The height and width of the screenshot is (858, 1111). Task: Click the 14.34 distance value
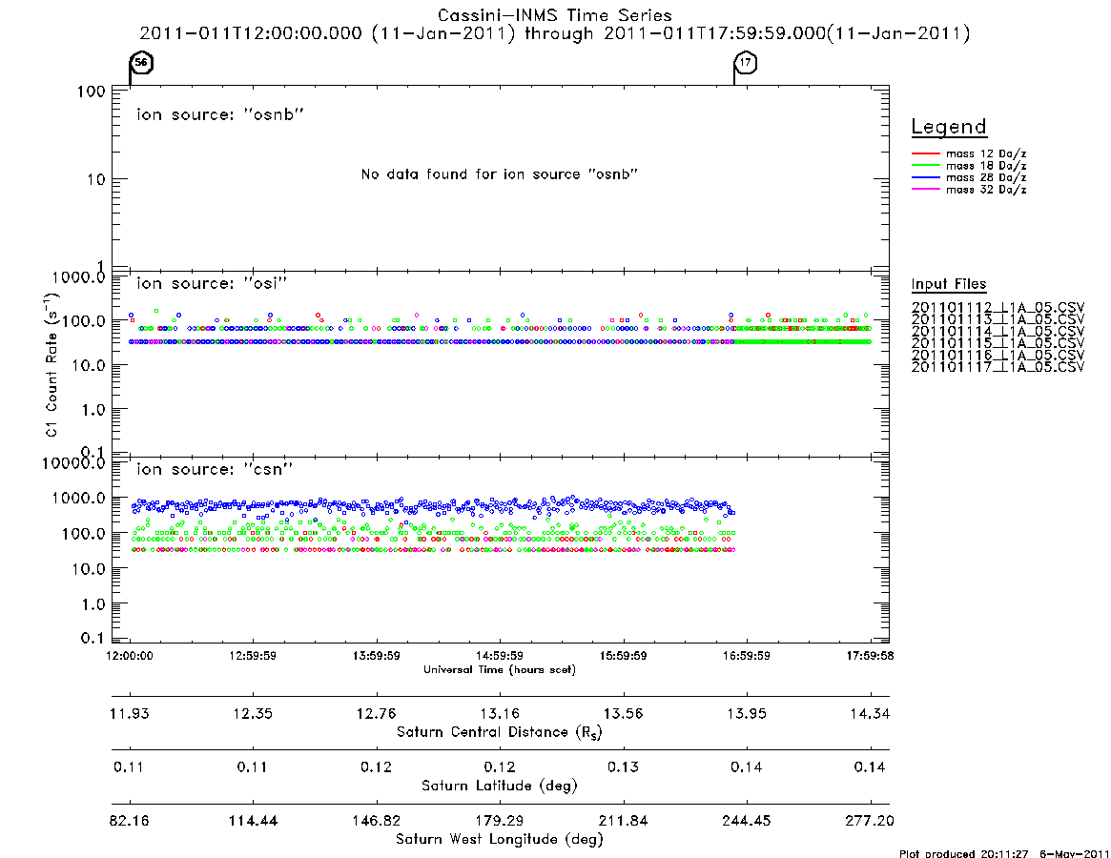870,713
